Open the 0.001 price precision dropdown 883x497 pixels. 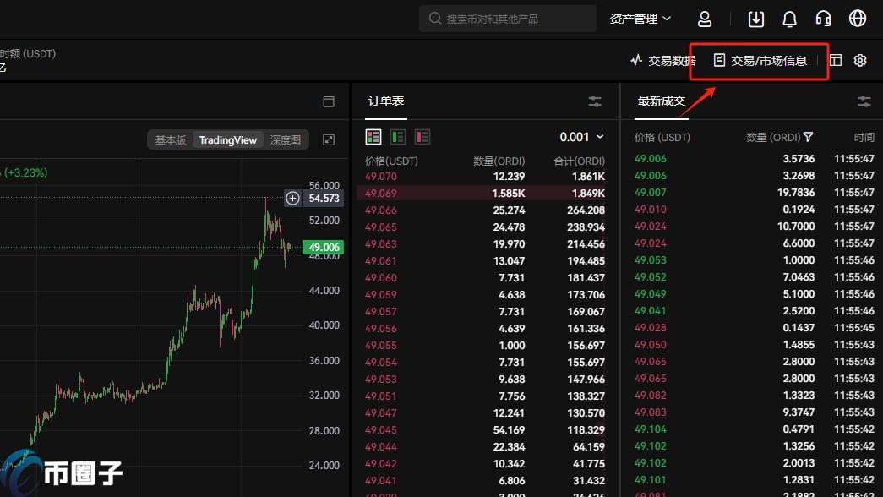pos(582,137)
